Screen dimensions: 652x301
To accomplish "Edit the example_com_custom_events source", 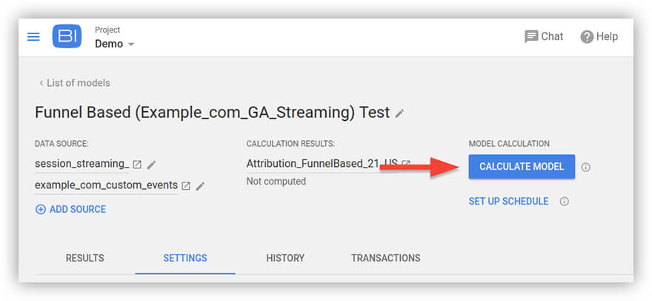I will pyautogui.click(x=200, y=185).
